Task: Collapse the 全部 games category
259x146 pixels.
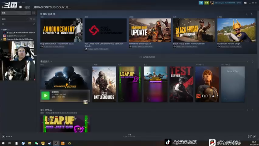Action: [x=2, y=30]
